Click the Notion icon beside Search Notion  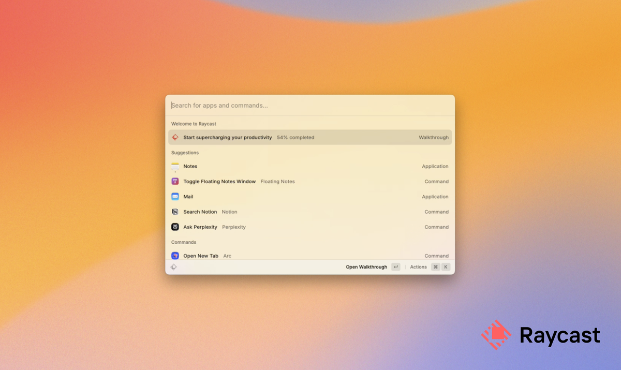coord(175,212)
